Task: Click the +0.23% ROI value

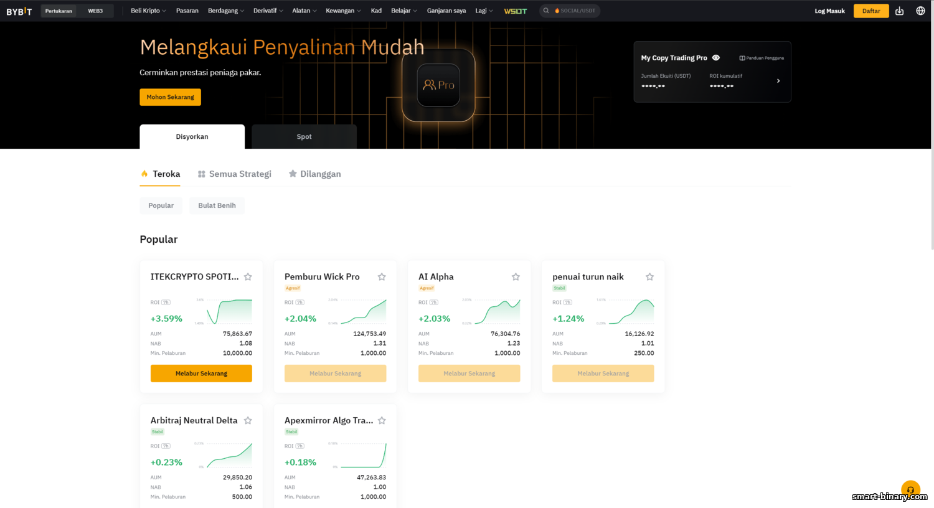Action: point(166,462)
